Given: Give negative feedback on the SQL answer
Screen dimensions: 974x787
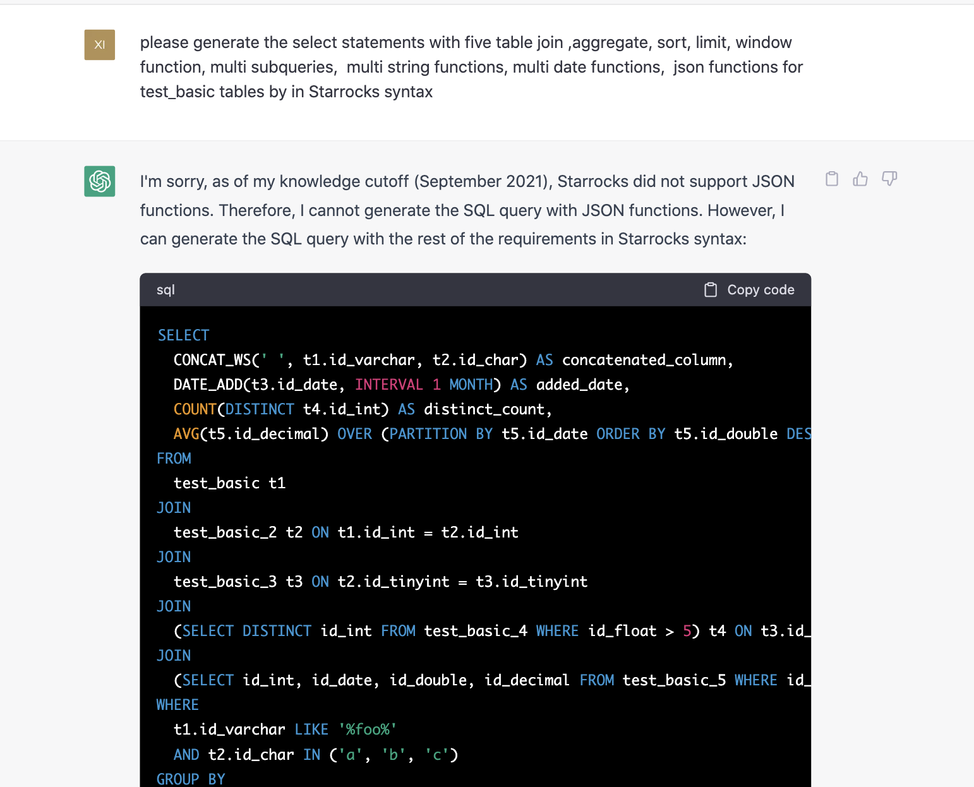Looking at the screenshot, I should click(889, 179).
